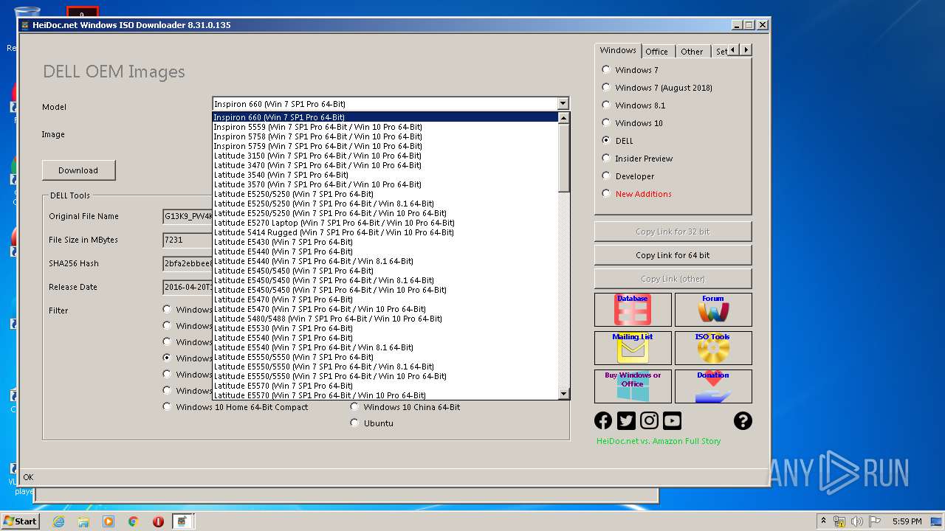Select the Windows 7 radio button
This screenshot has width=945, height=531.
click(606, 69)
